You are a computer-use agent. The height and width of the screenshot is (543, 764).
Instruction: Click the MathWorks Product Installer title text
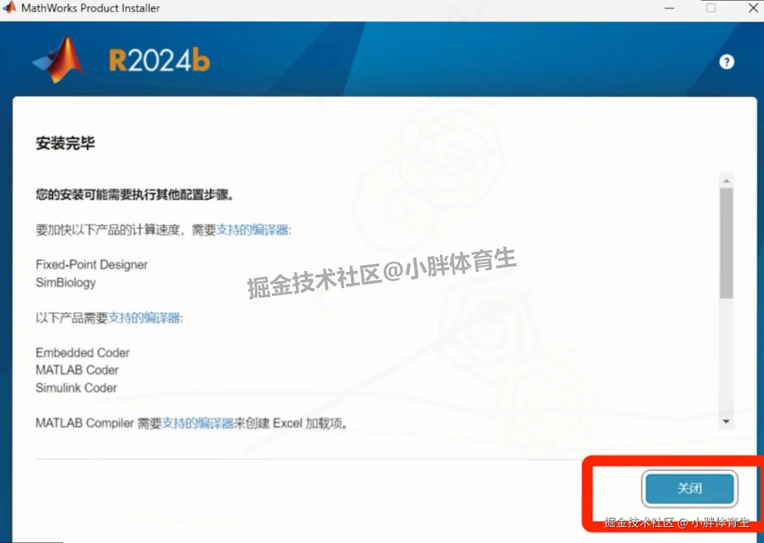[x=91, y=8]
